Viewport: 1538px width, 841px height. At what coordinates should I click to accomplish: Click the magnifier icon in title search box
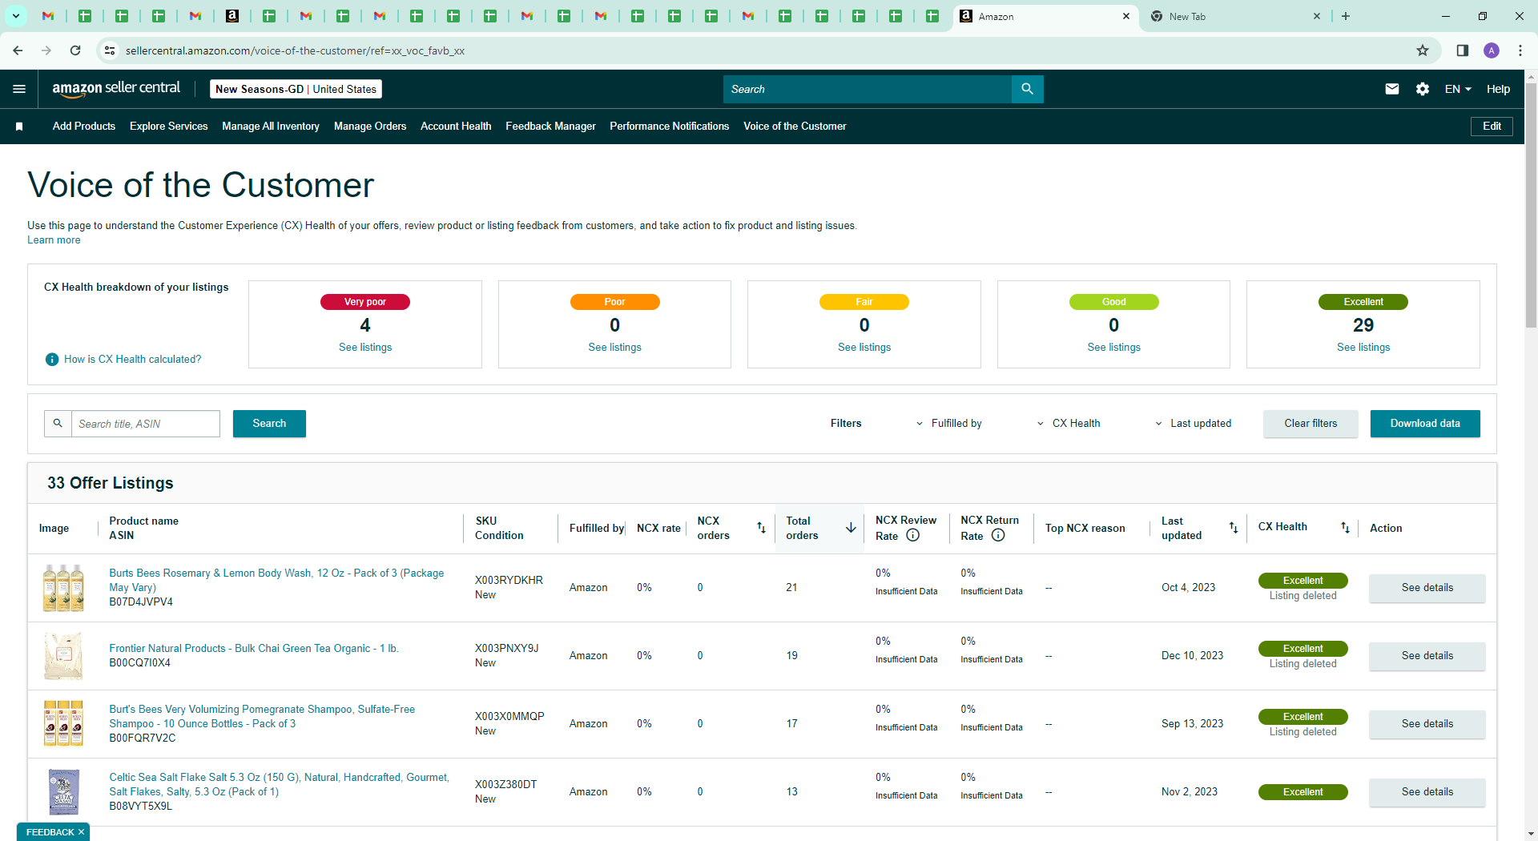58,424
